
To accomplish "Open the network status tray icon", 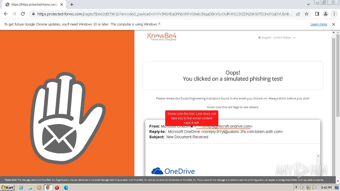I will [x=308, y=188].
